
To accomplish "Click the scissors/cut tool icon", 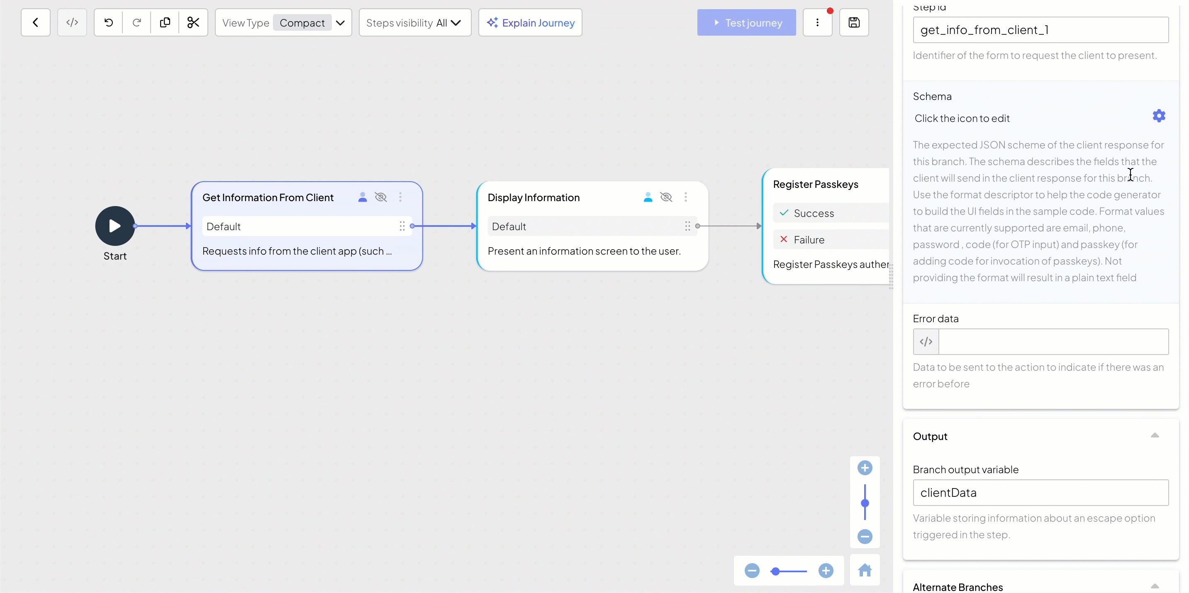I will pyautogui.click(x=192, y=22).
